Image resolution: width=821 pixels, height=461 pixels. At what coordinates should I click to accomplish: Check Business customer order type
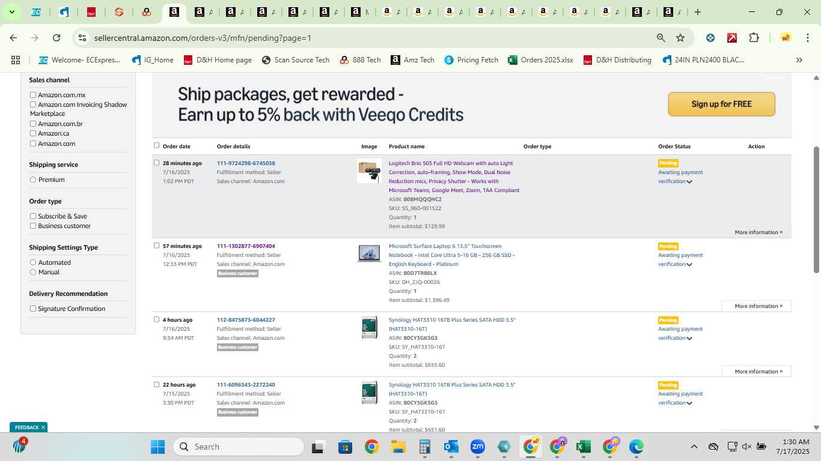(x=33, y=226)
